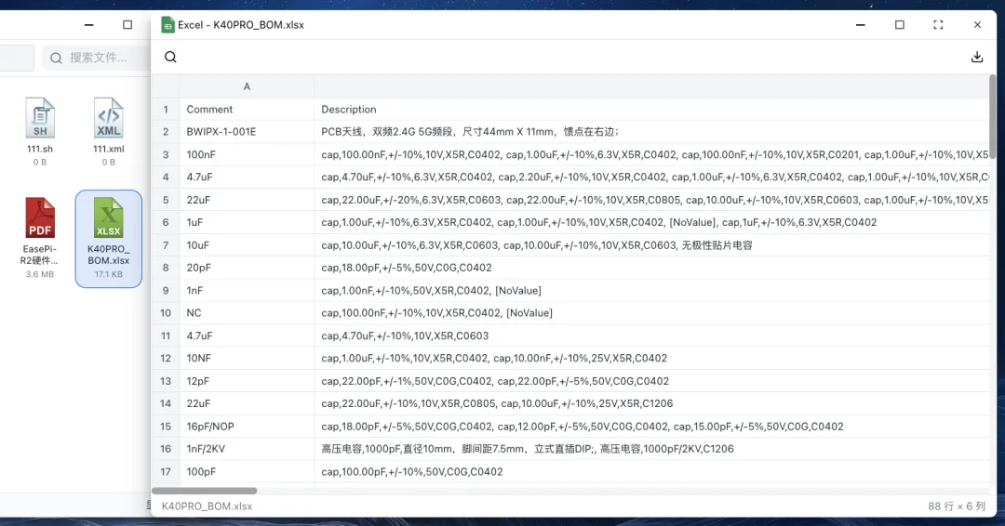Select row 2 header number
The width and height of the screenshot is (1005, 526).
(x=166, y=132)
